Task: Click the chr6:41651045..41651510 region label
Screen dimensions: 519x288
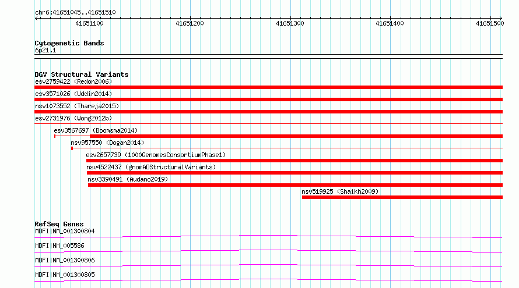Action: [75, 13]
